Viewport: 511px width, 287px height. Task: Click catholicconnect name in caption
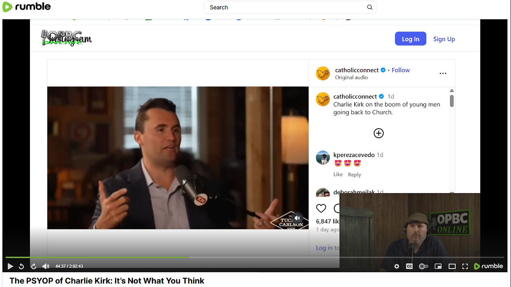coord(355,96)
